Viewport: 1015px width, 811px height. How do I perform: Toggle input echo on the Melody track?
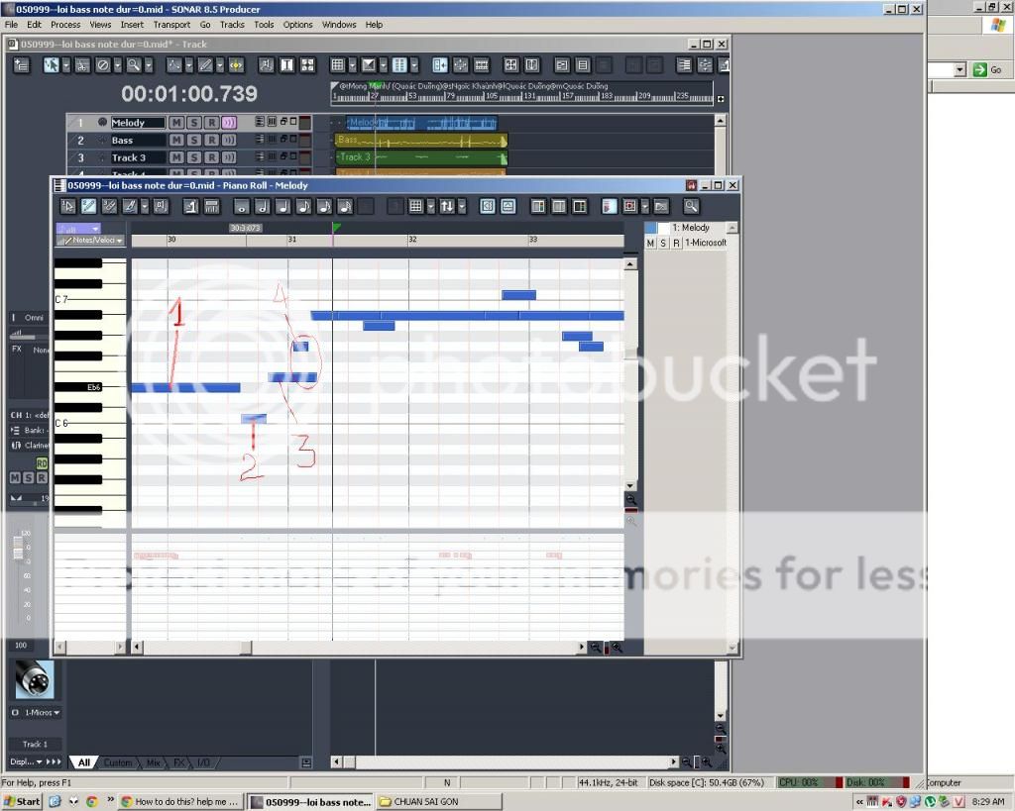pyautogui.click(x=229, y=123)
